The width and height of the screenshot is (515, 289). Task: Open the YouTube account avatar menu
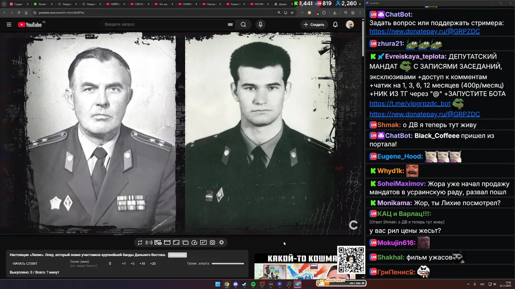[350, 24]
